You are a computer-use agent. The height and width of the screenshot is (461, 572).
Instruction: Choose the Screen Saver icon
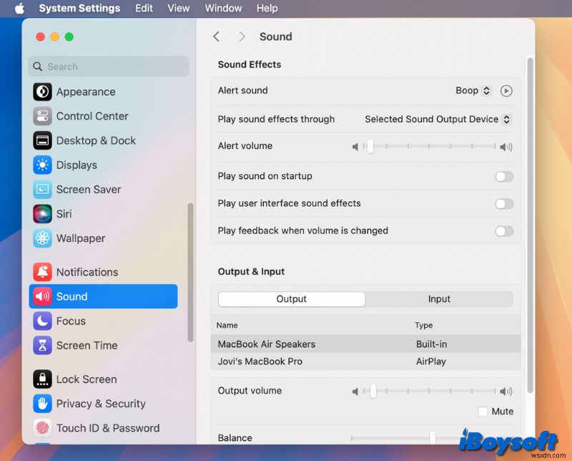click(x=42, y=190)
